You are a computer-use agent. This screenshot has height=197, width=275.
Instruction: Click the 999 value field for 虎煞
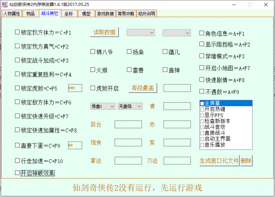75,88
